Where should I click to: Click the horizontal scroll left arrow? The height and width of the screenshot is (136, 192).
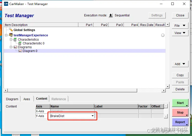5,91
